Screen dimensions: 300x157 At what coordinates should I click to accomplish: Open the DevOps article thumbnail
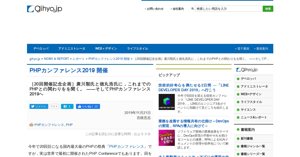[167, 138]
